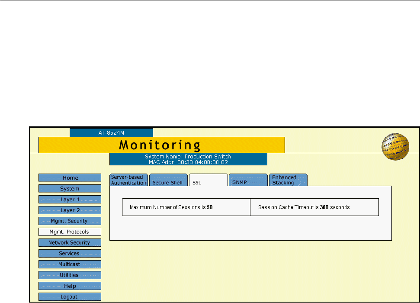This screenshot has width=420, height=303.
Task: Log out using the Logout button
Action: [70, 297]
